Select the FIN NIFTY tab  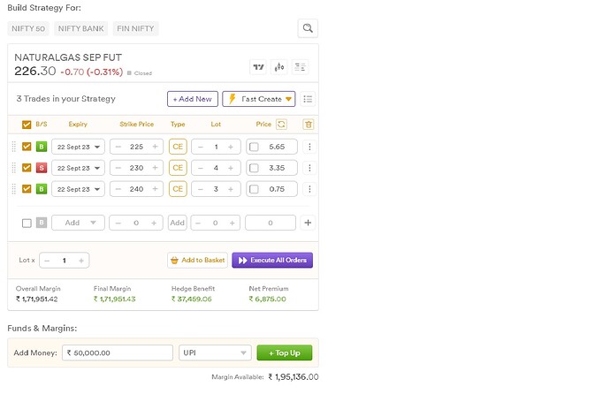tap(134, 28)
